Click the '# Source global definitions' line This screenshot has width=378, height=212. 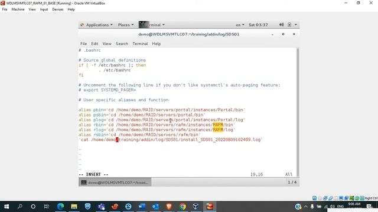click(112, 60)
